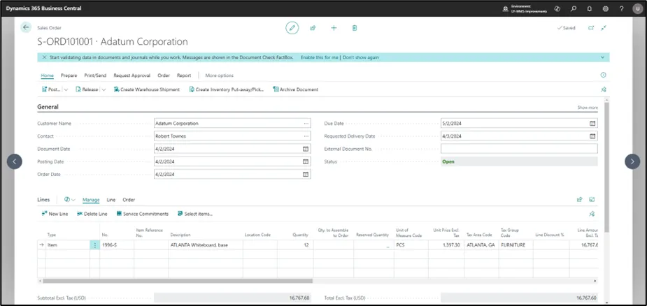Click Enable this for me link
Image resolution: width=647 pixels, height=306 pixels.
[320, 57]
